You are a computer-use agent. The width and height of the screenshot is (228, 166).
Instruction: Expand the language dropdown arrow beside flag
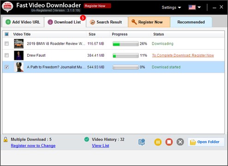[x=199, y=7]
